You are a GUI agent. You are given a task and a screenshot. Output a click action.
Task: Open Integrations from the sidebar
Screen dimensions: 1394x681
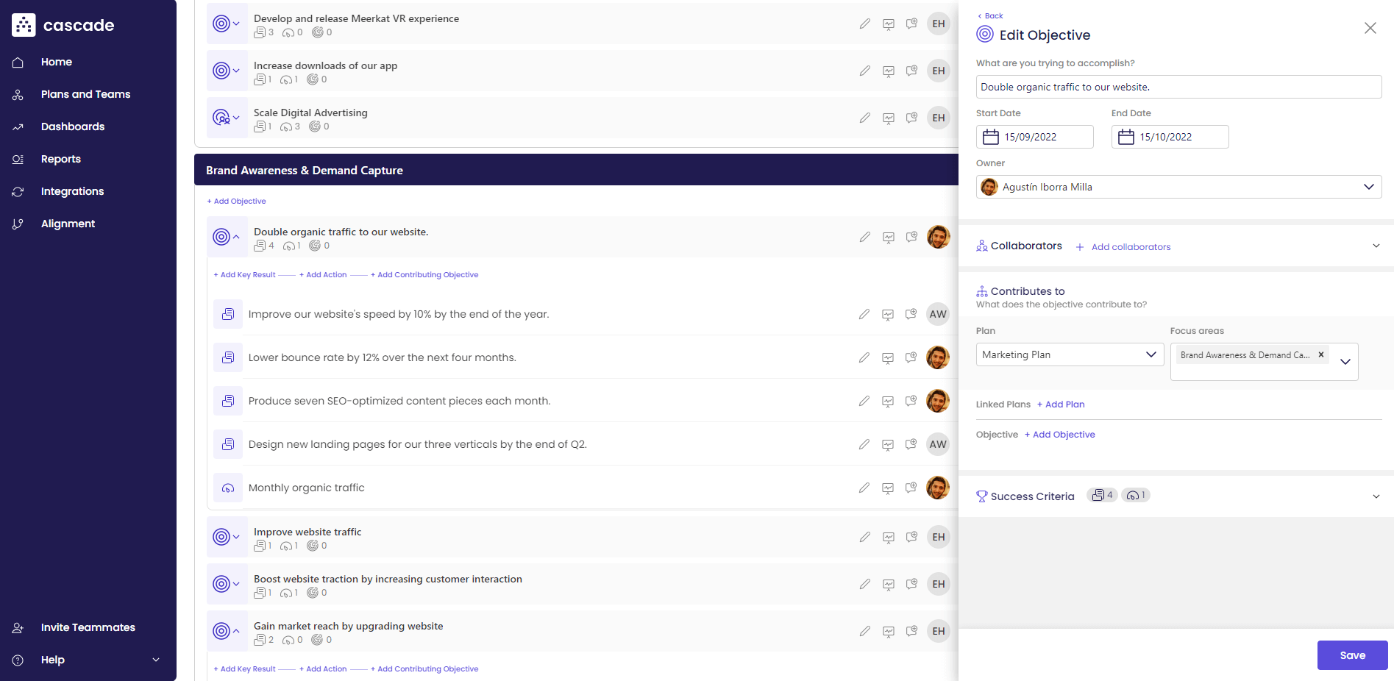click(x=72, y=191)
